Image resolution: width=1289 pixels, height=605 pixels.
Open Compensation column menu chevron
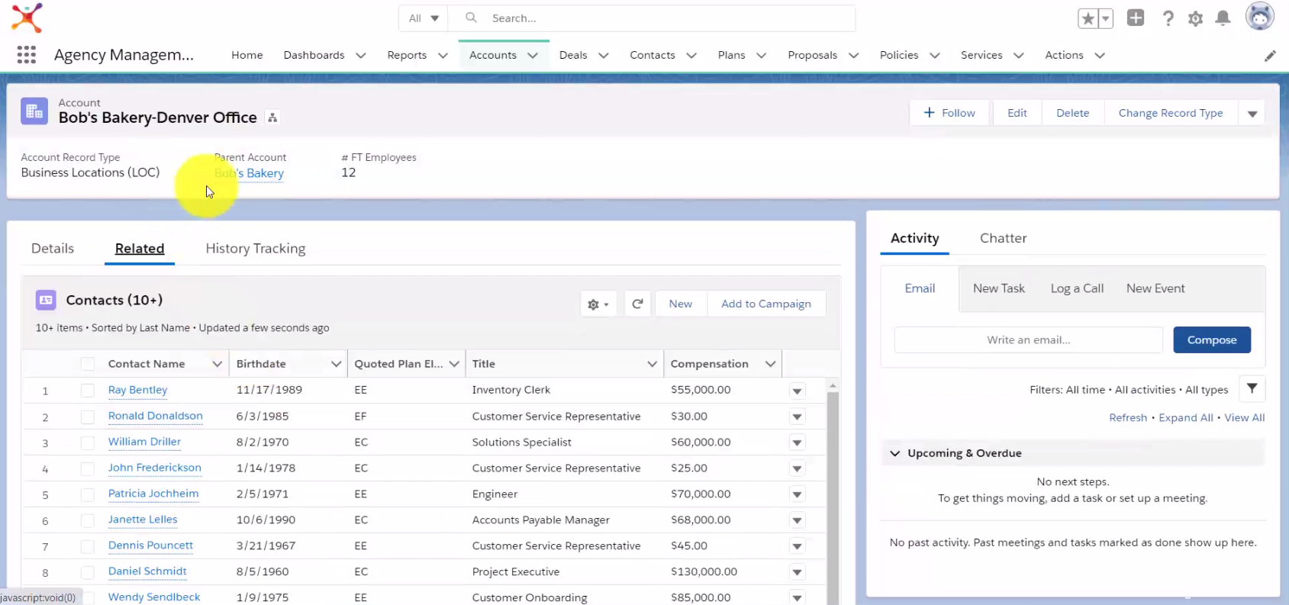770,364
